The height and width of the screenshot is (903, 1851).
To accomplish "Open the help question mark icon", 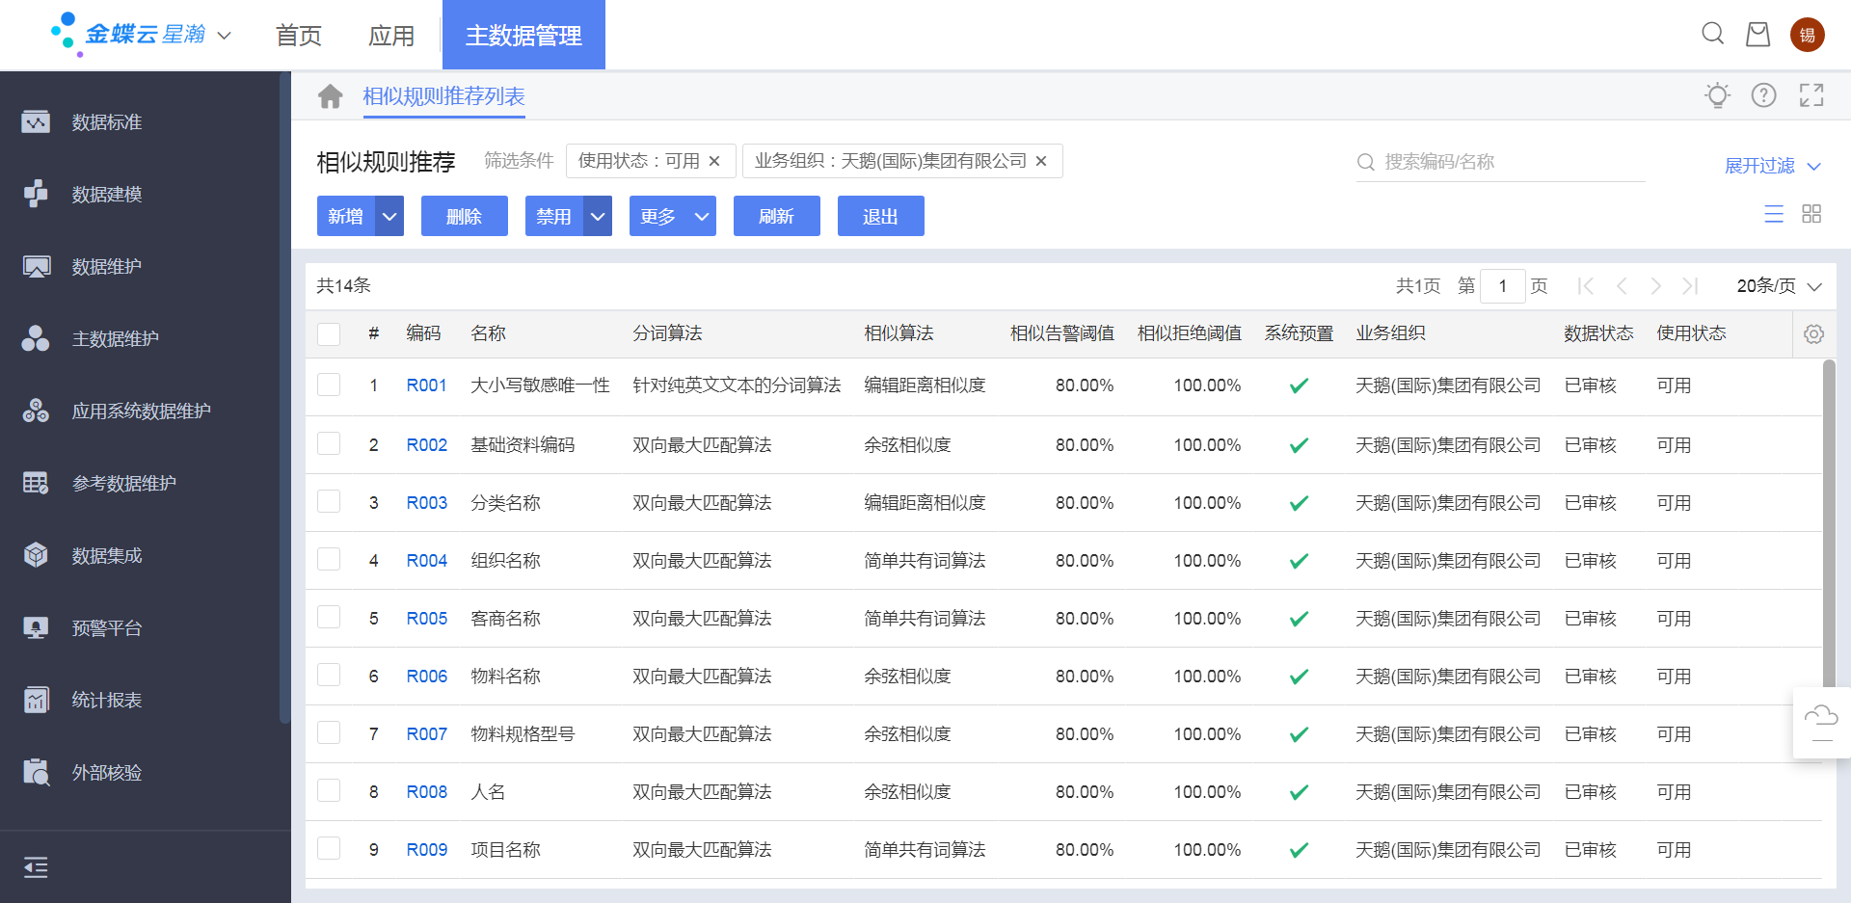I will click(1764, 95).
